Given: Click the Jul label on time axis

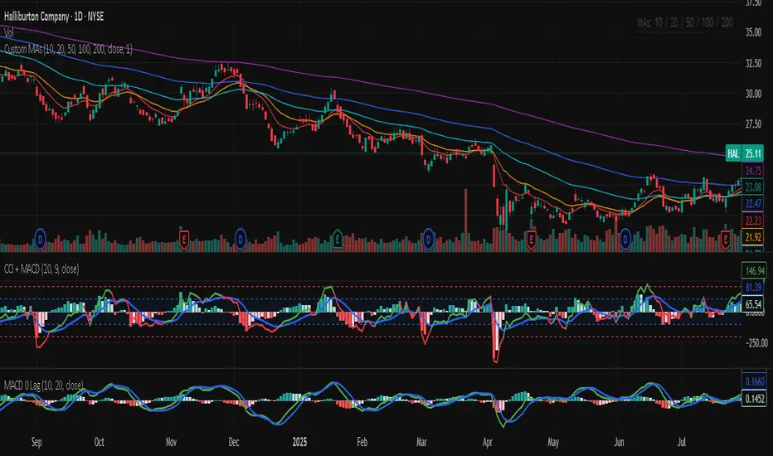Looking at the screenshot, I should (x=681, y=442).
